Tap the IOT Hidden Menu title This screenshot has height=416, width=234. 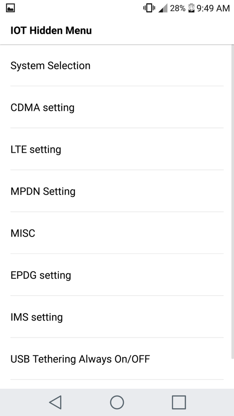tap(51, 30)
